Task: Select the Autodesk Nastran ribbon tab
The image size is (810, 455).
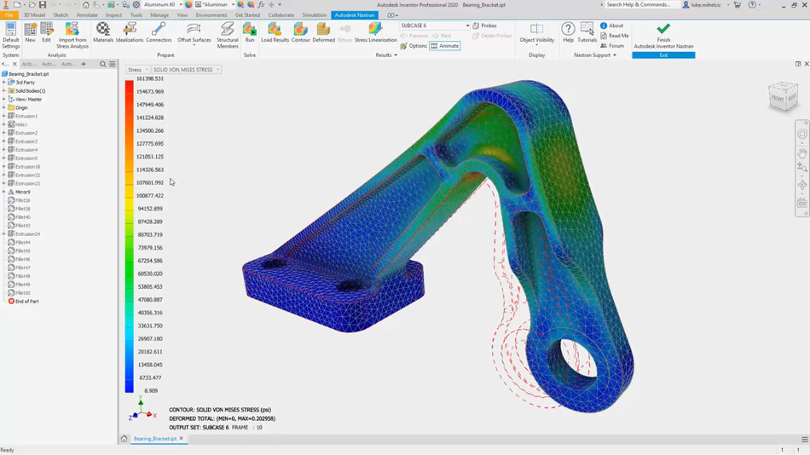Action: [355, 15]
